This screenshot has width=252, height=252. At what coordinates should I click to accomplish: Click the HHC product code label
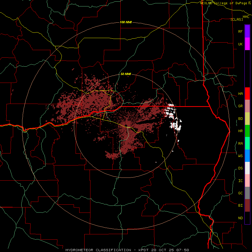point(246,17)
